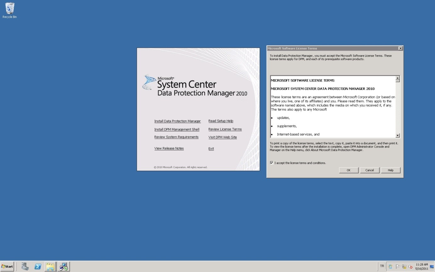Click the license text scroll-down arrow
The width and height of the screenshot is (435, 272).
click(x=398, y=136)
